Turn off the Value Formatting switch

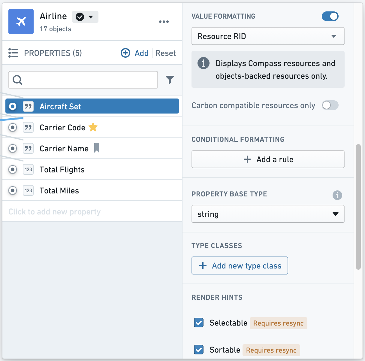(x=330, y=16)
